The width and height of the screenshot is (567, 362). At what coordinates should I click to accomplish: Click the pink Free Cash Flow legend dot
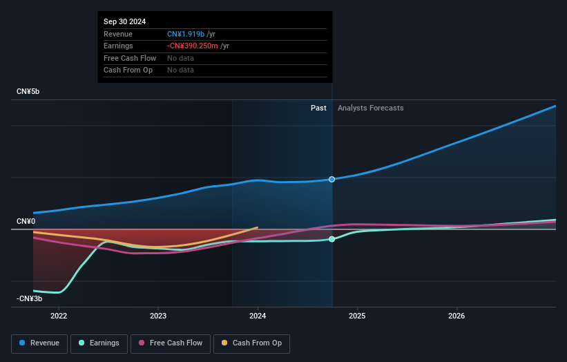click(x=142, y=343)
